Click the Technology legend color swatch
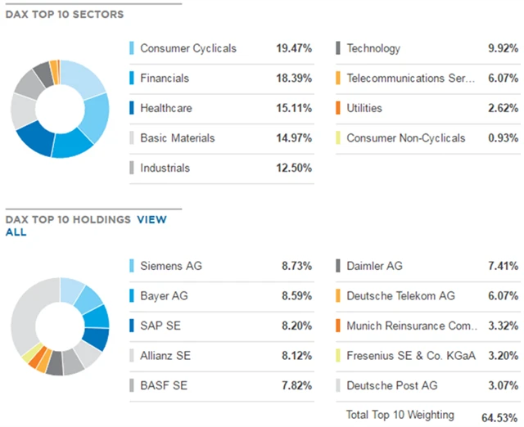This screenshot has width=524, height=427. click(338, 49)
